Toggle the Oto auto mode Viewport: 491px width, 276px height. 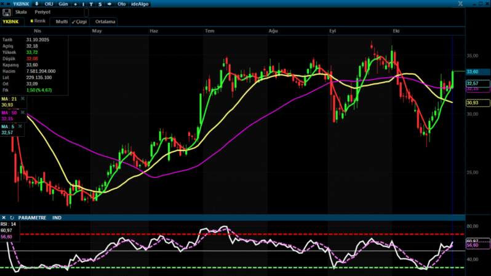[x=122, y=4]
